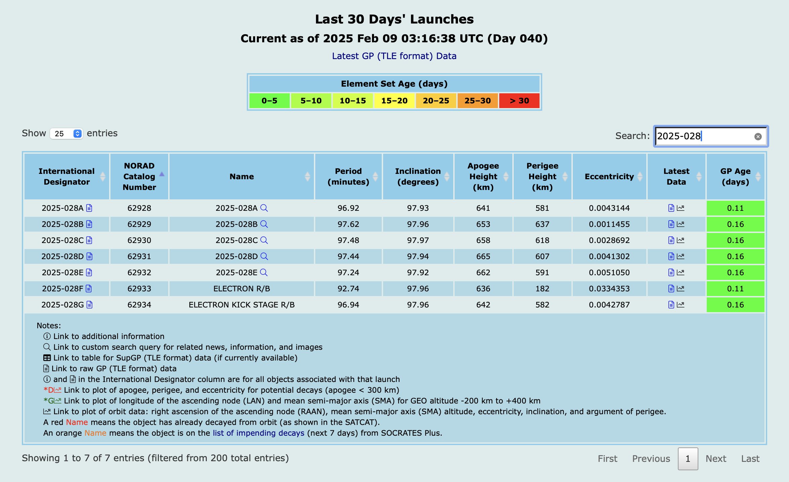Click search magnifier beside name 2025-028B

point(264,224)
